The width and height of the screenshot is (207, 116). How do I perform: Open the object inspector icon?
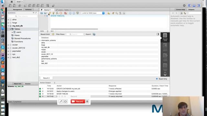coord(20,6)
